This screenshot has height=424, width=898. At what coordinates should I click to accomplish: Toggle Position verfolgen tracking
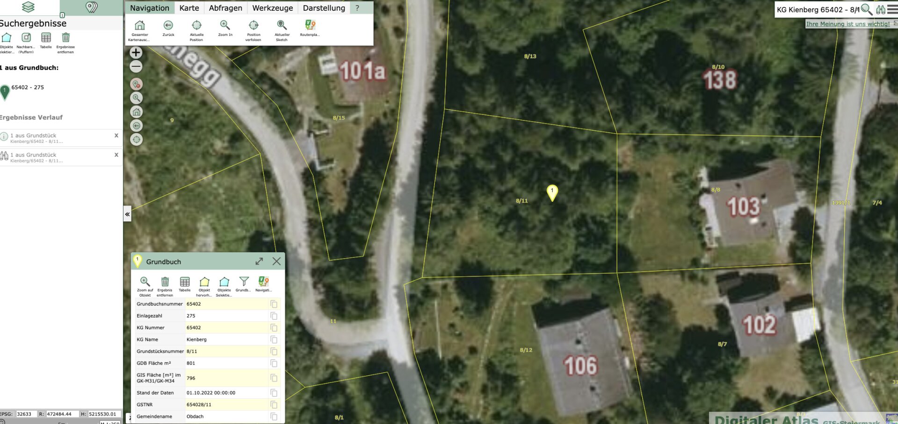[253, 26]
